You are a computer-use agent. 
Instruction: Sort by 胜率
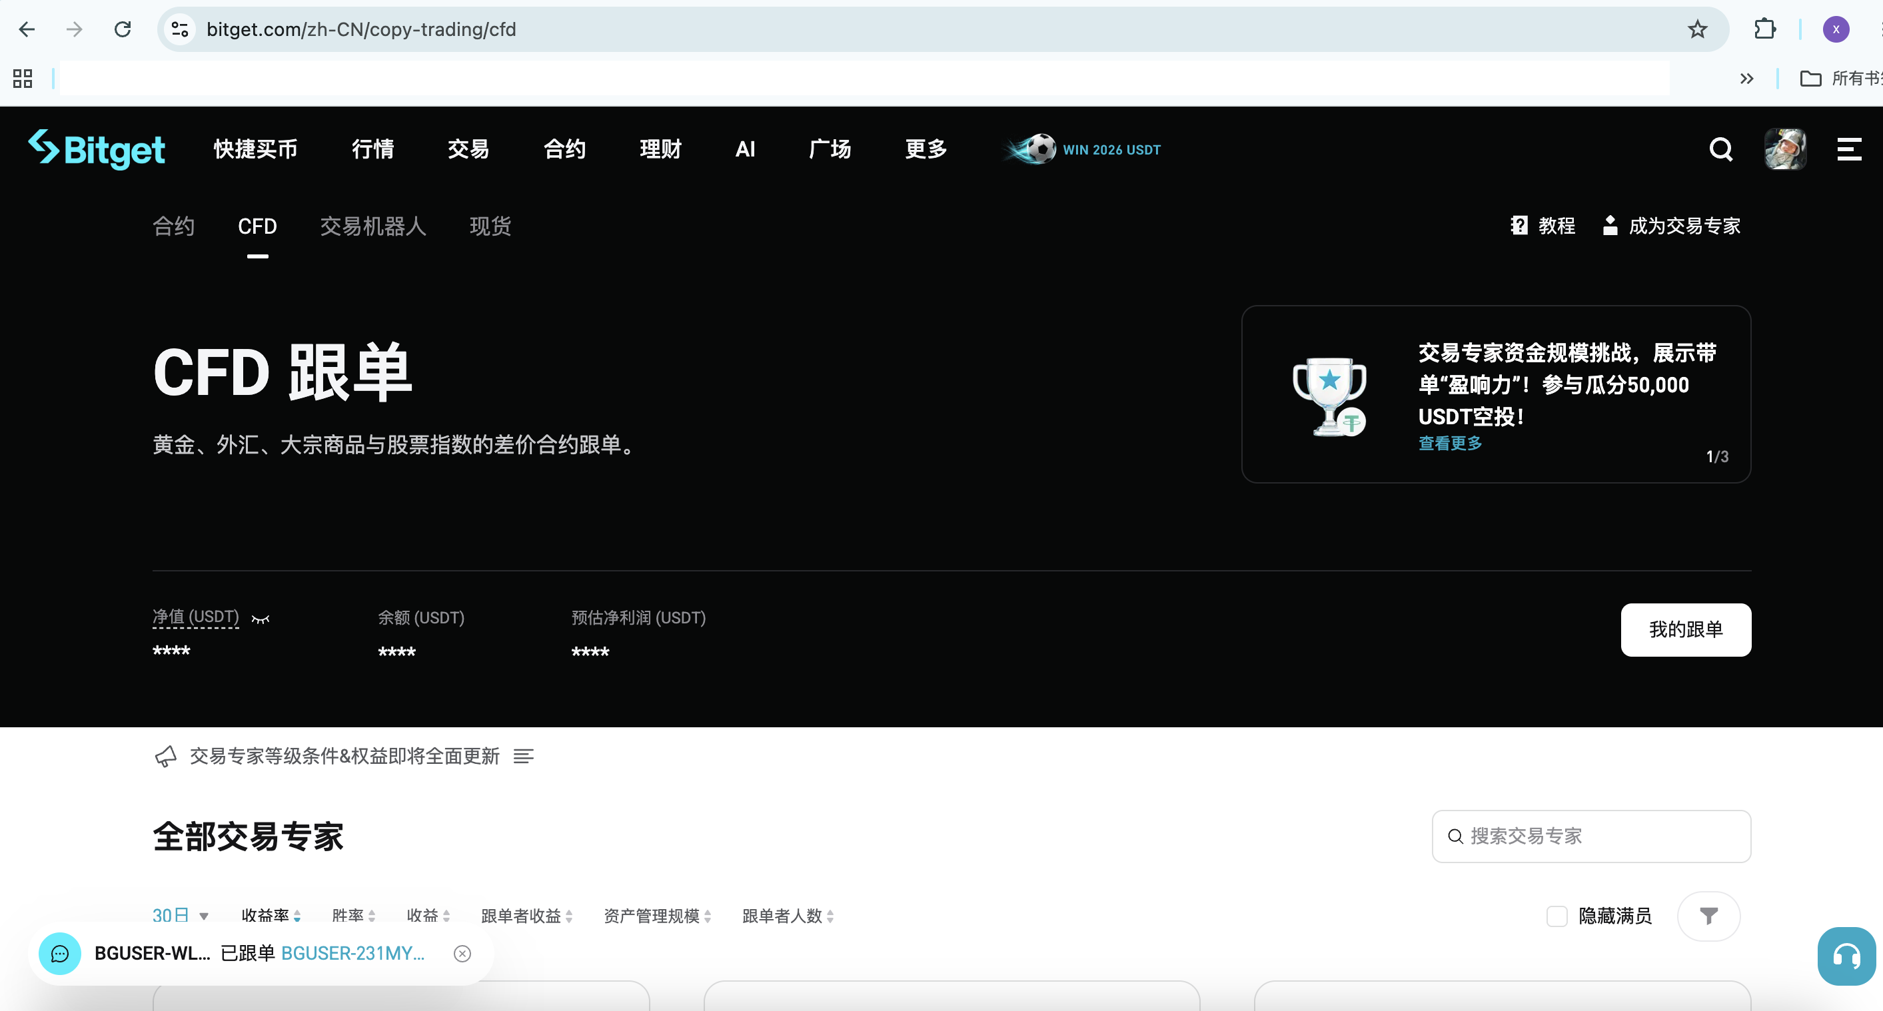[x=354, y=916]
